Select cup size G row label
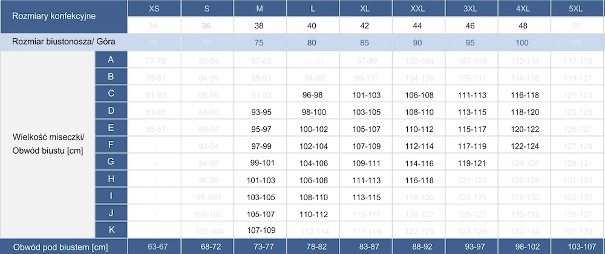Viewport: 605px width, 254px height. pos(111,161)
